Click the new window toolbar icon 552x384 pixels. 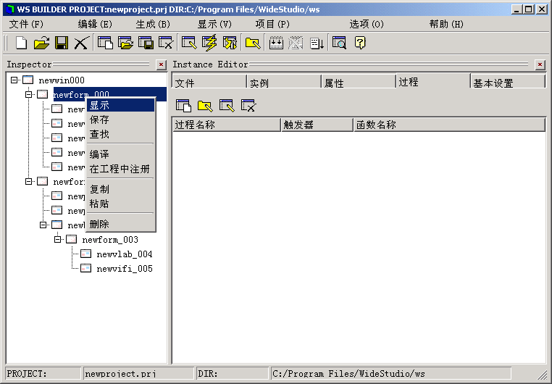pyautogui.click(x=105, y=43)
